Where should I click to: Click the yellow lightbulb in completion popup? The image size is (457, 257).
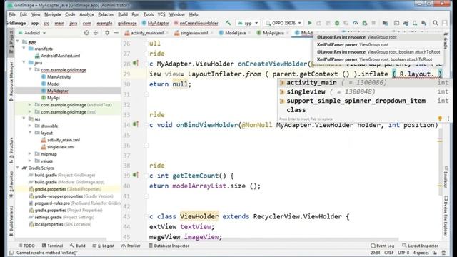point(440,119)
